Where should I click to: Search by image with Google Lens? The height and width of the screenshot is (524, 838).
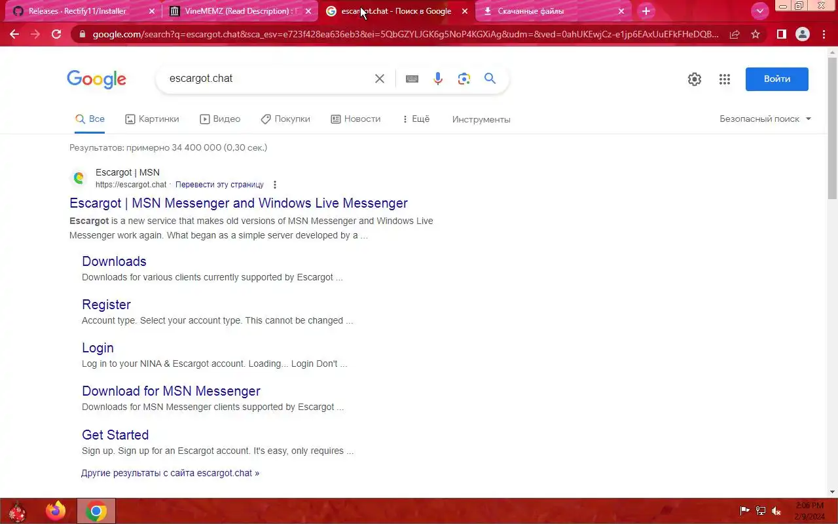(x=464, y=79)
